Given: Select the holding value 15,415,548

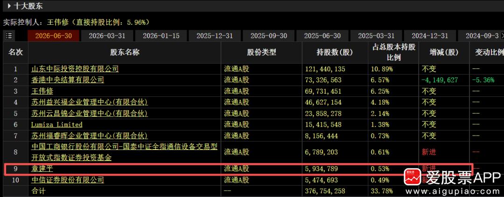Looking at the screenshot, I should click(x=323, y=125).
